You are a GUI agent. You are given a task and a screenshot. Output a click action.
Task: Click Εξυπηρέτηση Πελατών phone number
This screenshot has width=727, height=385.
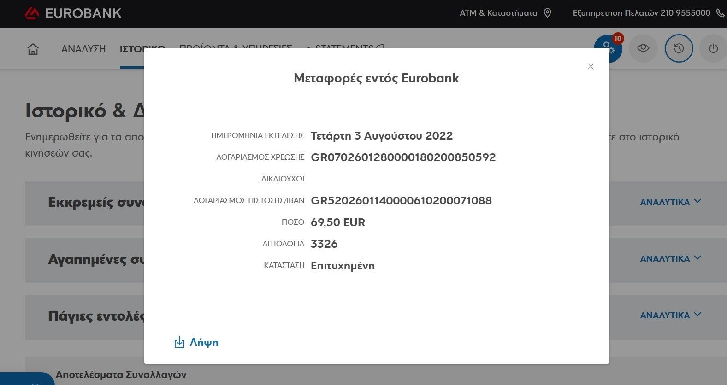click(x=641, y=13)
